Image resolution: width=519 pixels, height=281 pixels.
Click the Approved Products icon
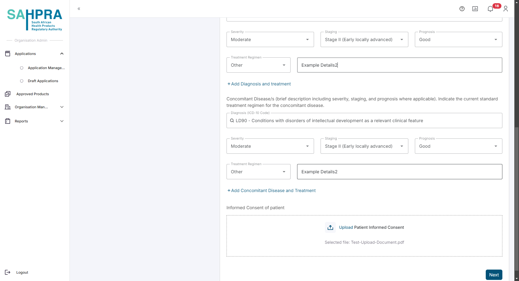pyautogui.click(x=8, y=94)
